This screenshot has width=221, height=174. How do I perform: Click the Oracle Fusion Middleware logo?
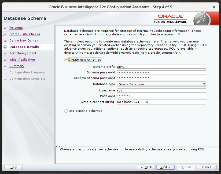tap(170, 19)
